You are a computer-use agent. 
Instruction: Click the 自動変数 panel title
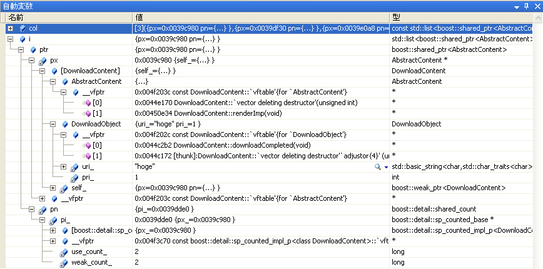(18, 6)
